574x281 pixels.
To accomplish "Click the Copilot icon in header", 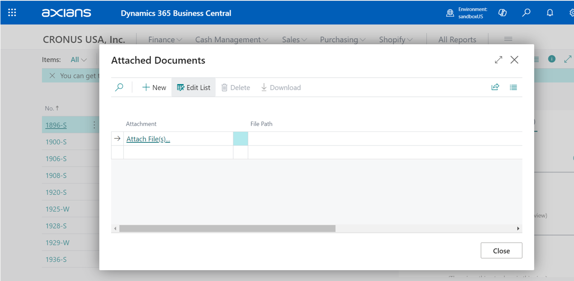I will [x=502, y=13].
